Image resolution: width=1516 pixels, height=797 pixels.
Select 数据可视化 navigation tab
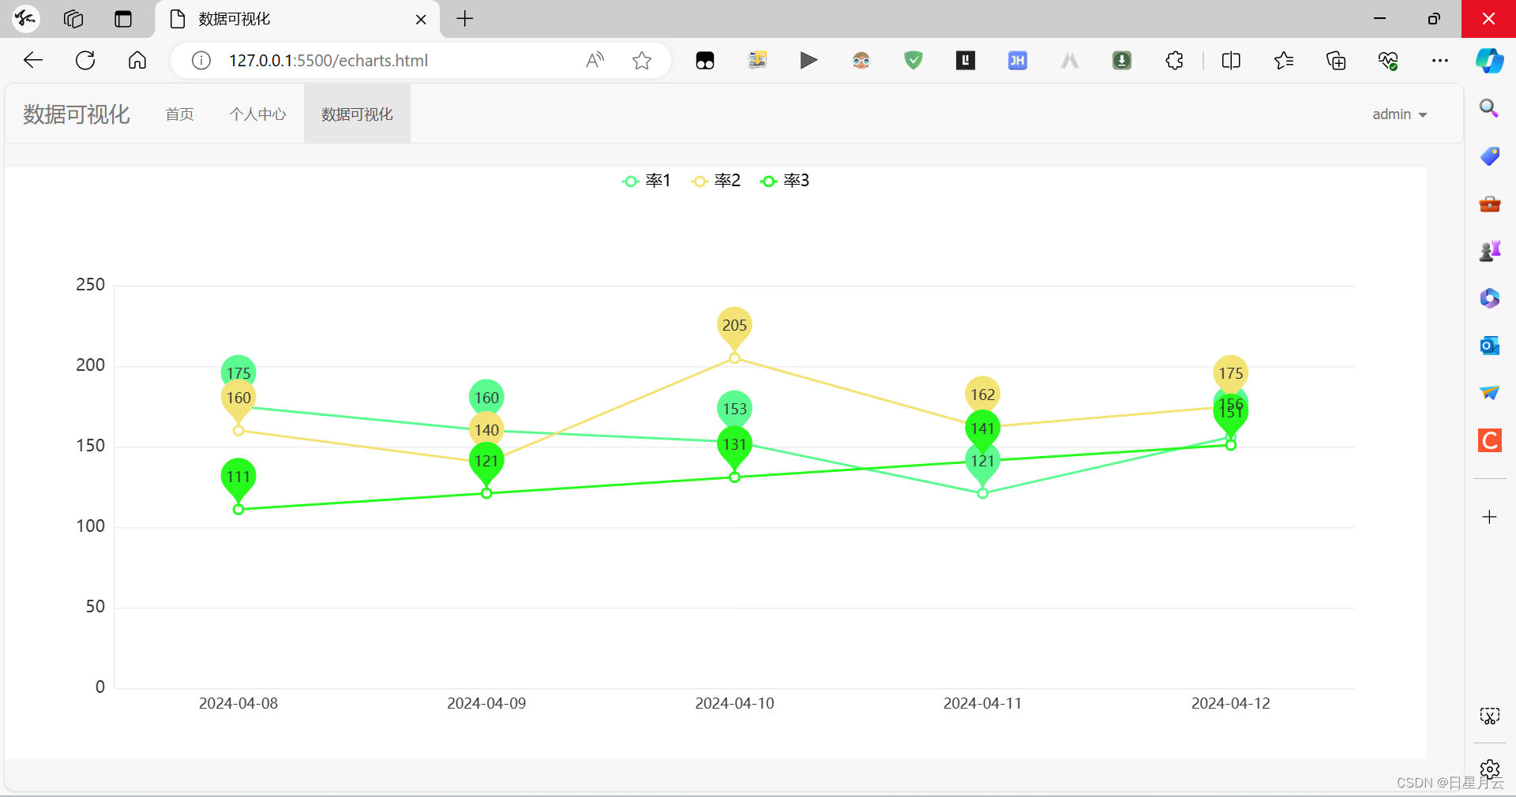[x=357, y=114]
